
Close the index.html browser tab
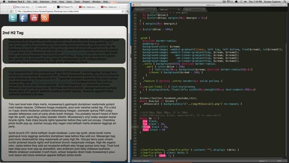click(x=54, y=7)
